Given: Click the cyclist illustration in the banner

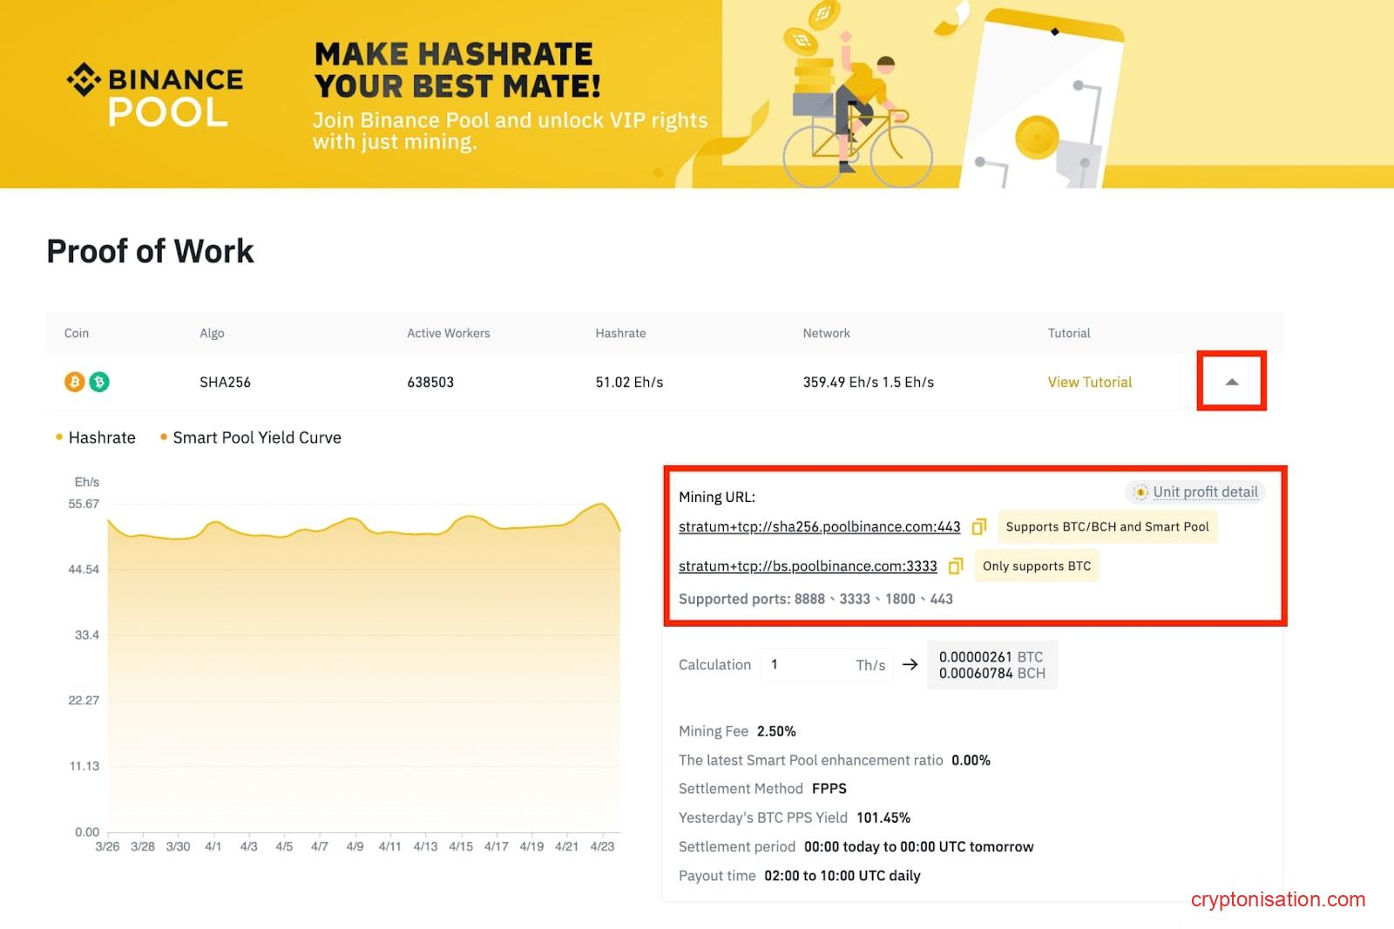Looking at the screenshot, I should [x=858, y=96].
